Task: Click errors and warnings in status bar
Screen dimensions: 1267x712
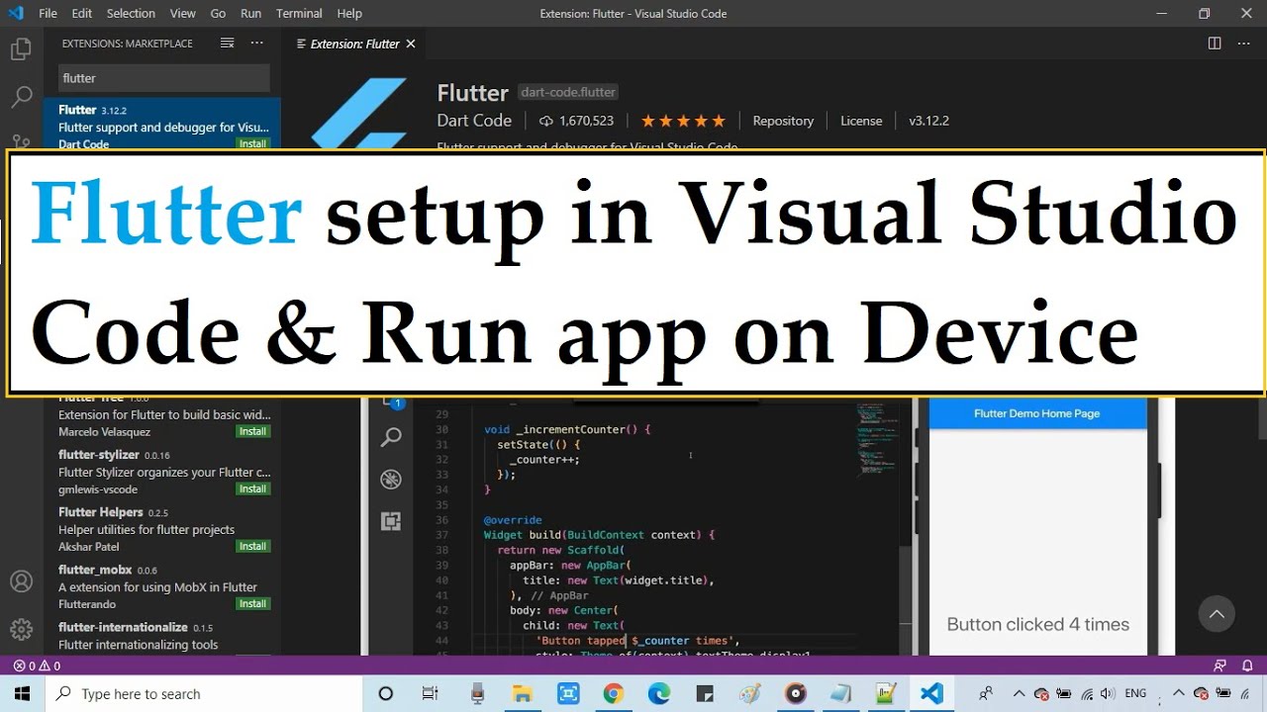Action: click(38, 666)
